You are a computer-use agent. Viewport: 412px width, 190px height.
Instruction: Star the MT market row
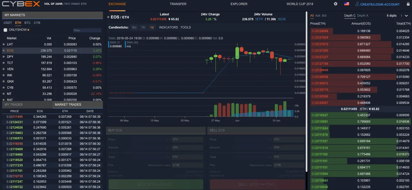tap(4, 94)
